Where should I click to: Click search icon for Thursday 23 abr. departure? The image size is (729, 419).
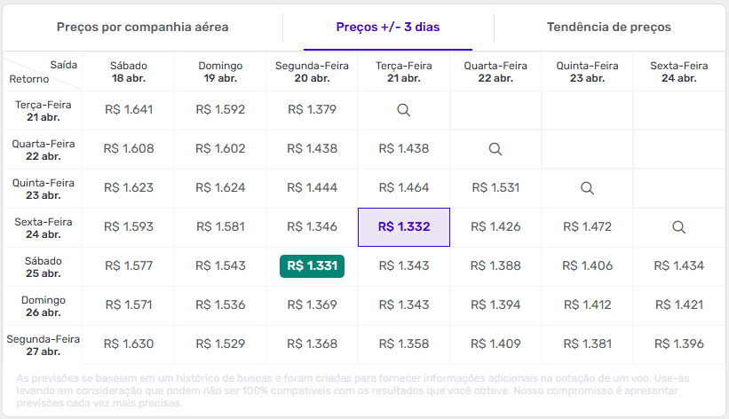click(587, 188)
